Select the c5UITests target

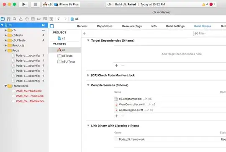point(66,61)
